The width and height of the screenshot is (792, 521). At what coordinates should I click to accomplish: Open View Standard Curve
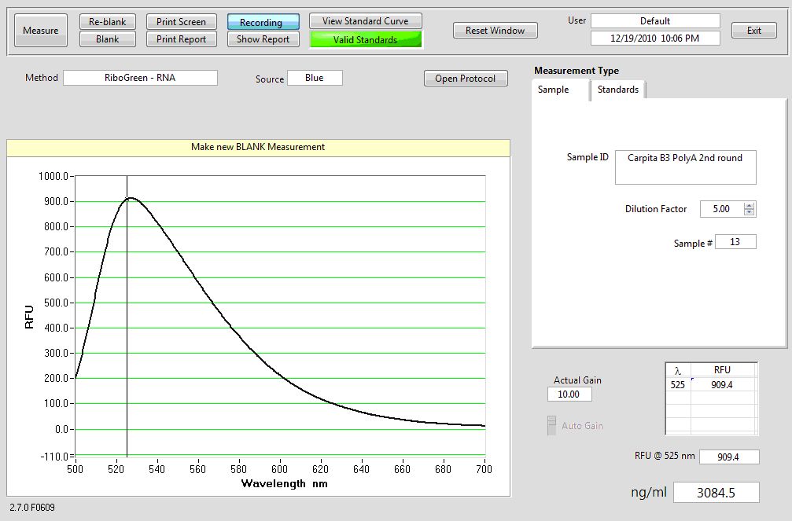[x=365, y=21]
